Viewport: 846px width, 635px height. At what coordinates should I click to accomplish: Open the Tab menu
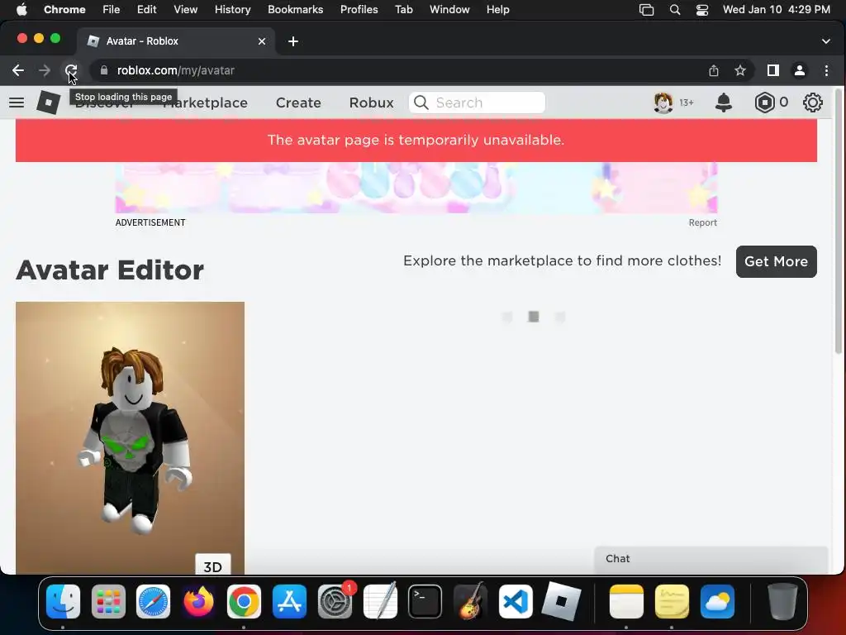tap(403, 9)
